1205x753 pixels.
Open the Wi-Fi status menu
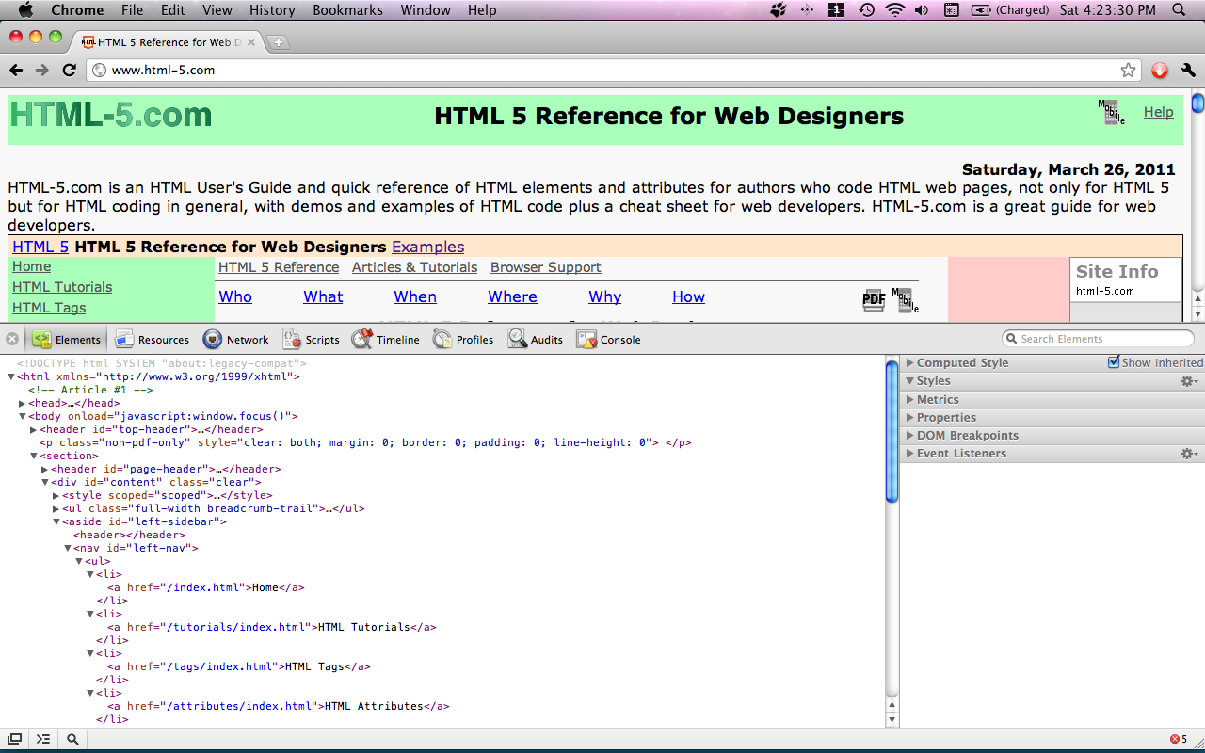894,10
